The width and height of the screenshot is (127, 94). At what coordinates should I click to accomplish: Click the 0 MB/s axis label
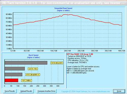tap(9, 49)
